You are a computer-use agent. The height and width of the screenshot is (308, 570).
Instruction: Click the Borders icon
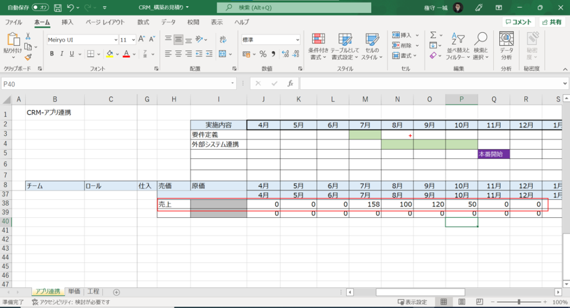(91, 54)
